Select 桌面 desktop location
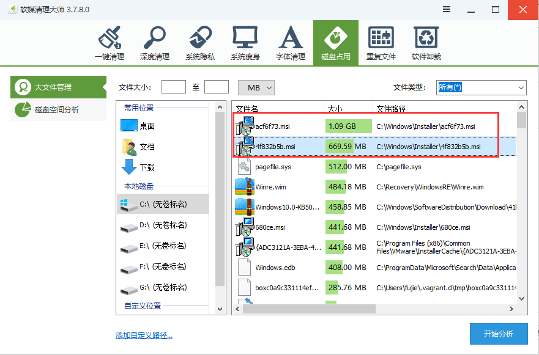Viewport: 539px width, 355px height. point(163,126)
